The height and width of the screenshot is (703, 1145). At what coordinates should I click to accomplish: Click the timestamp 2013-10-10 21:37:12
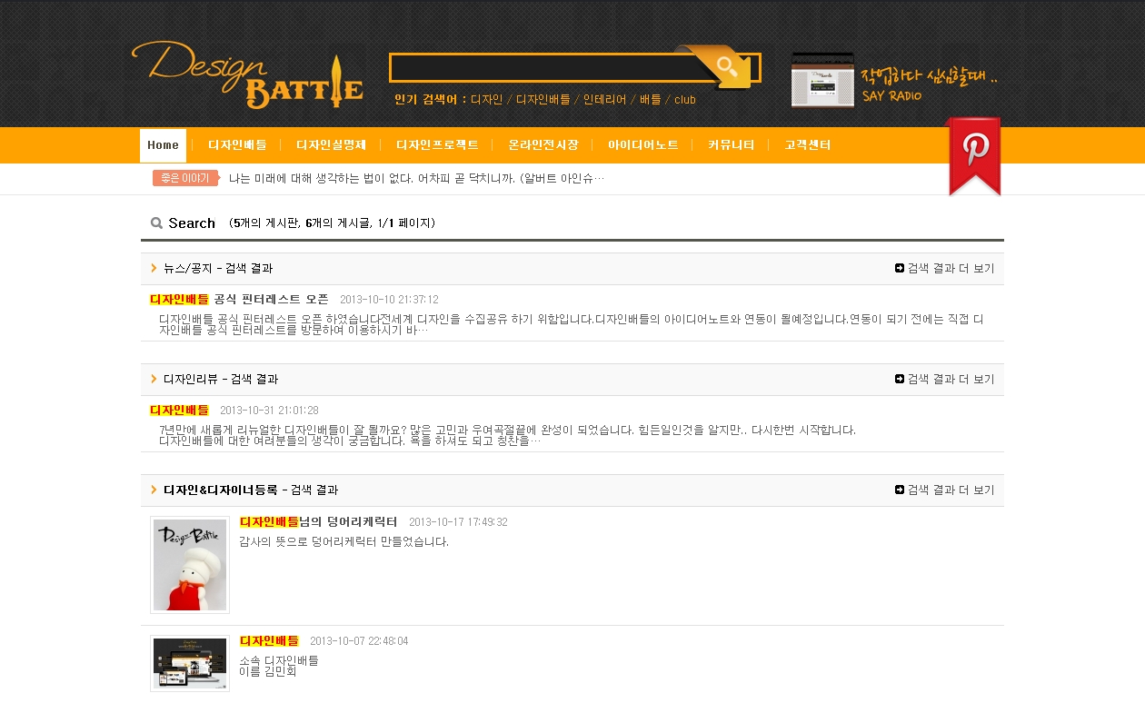[389, 300]
